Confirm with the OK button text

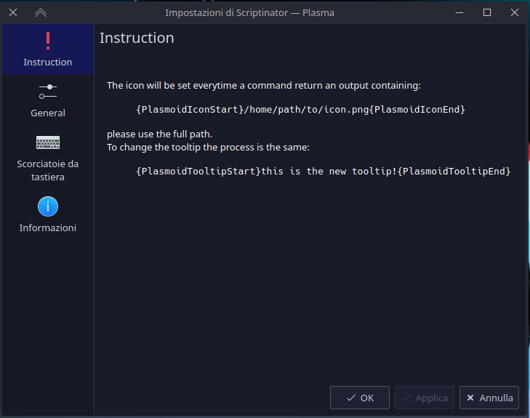(367, 398)
